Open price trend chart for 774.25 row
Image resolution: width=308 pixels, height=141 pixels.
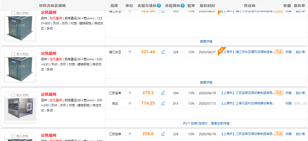[x=163, y=103]
